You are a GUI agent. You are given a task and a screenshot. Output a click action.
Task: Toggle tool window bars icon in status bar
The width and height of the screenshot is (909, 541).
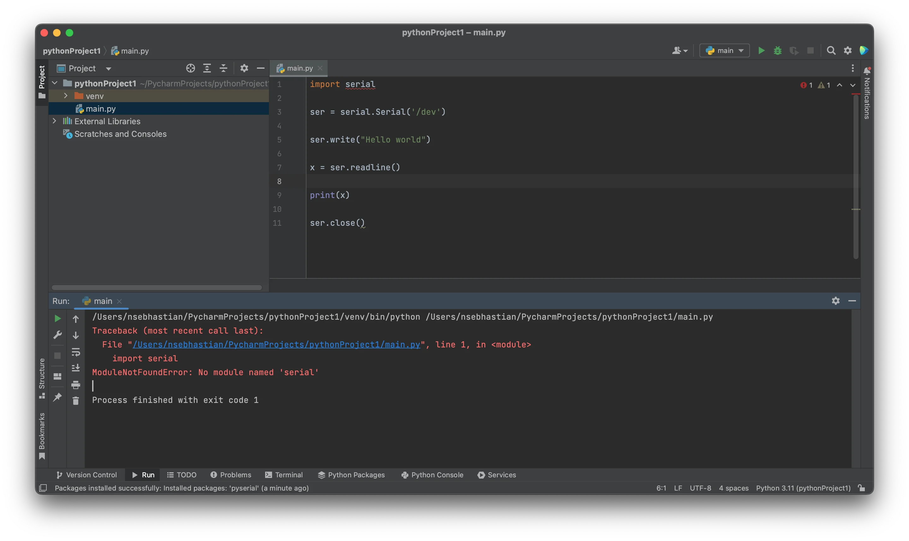pos(43,488)
